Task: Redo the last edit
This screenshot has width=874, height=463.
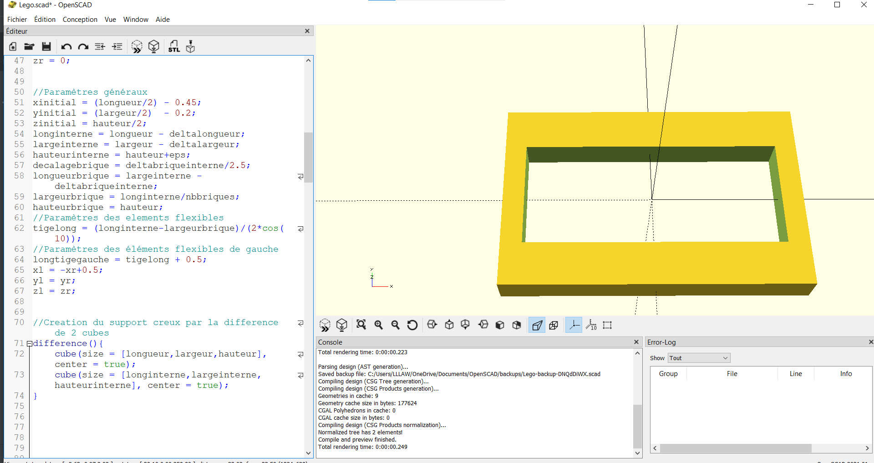Action: coord(83,46)
